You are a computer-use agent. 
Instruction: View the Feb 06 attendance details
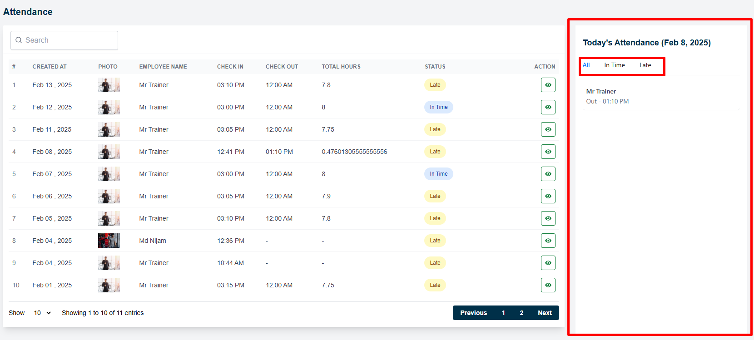click(x=548, y=196)
